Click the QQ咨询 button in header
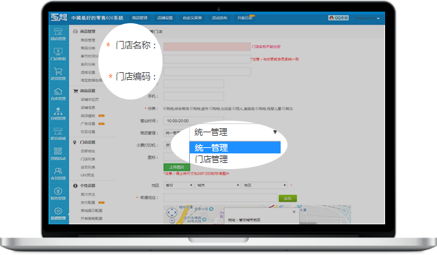 339,18
